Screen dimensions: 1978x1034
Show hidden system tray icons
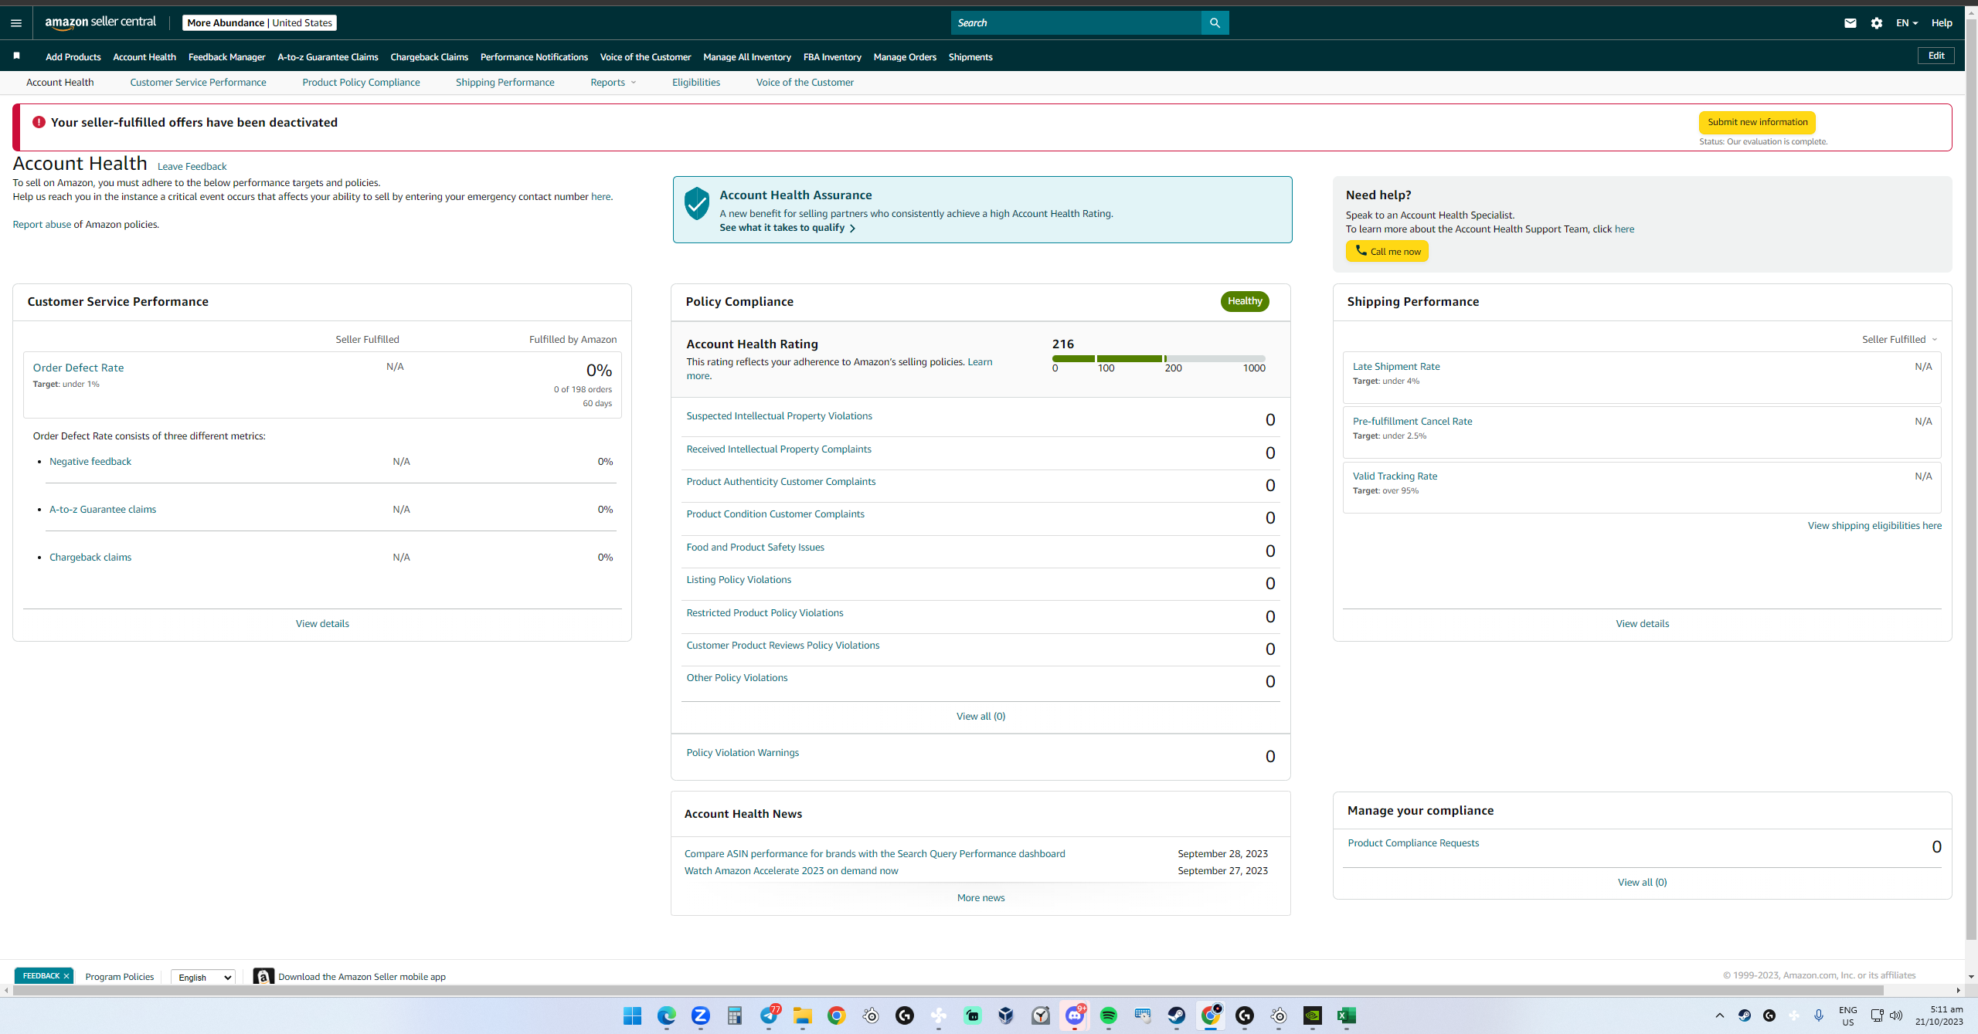[1720, 1015]
